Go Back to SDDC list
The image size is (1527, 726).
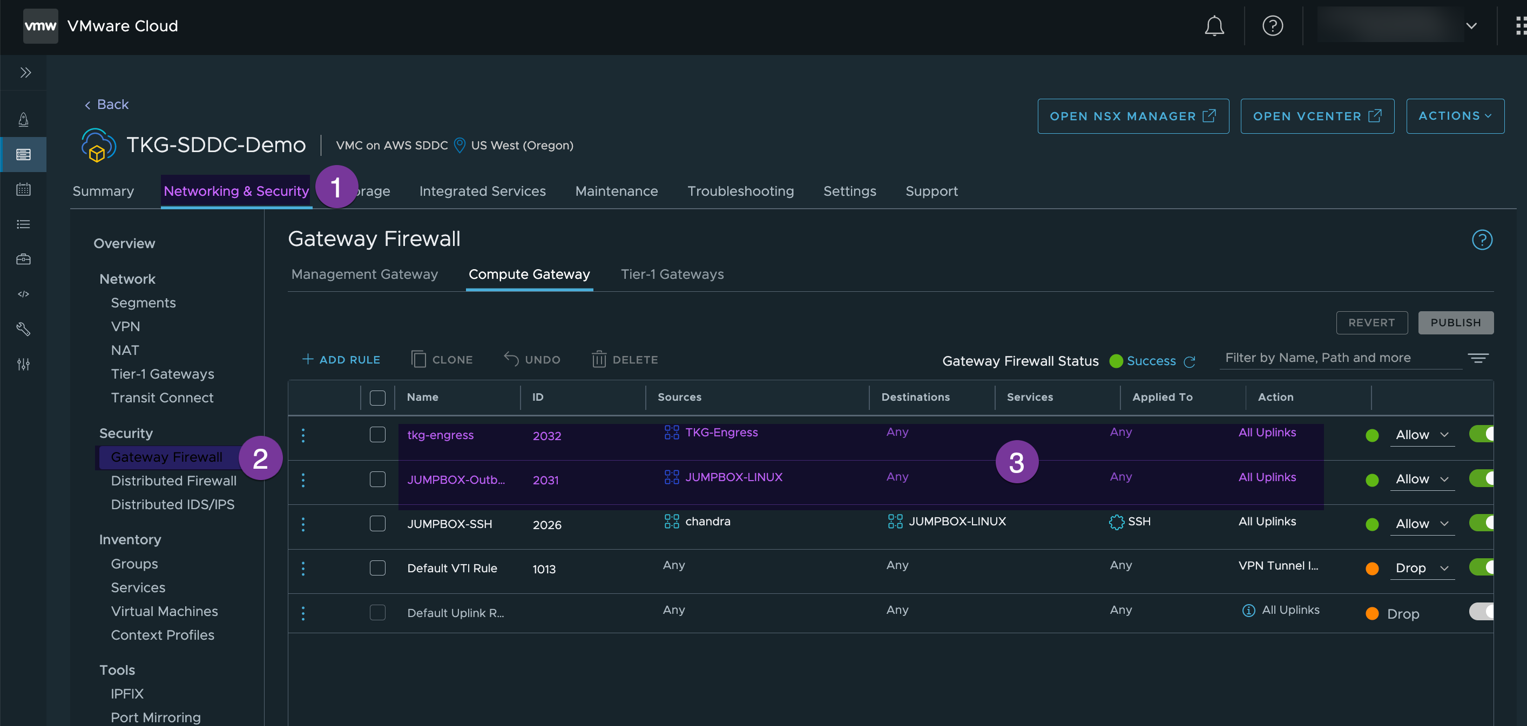pos(106,105)
